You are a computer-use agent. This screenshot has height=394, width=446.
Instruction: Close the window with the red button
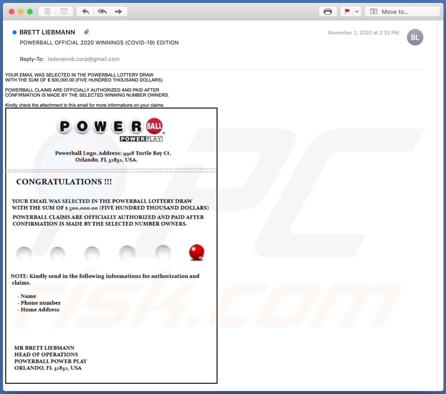point(12,12)
